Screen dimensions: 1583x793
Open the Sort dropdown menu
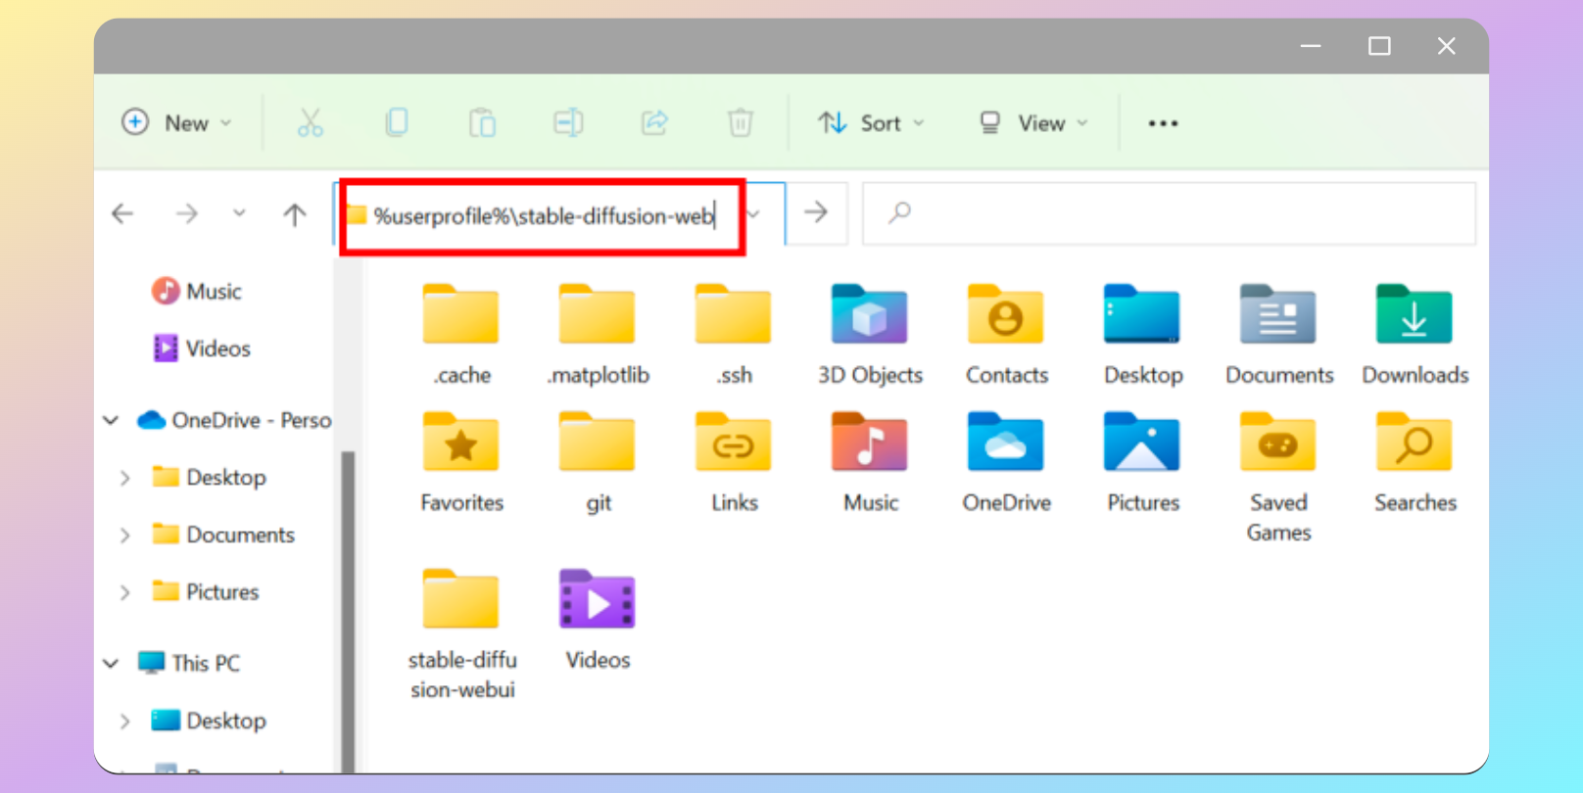click(x=871, y=122)
